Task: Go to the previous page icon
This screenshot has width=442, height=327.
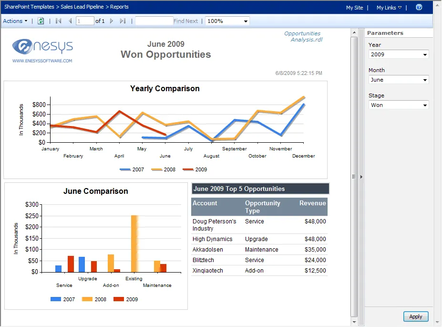Action: (x=70, y=21)
